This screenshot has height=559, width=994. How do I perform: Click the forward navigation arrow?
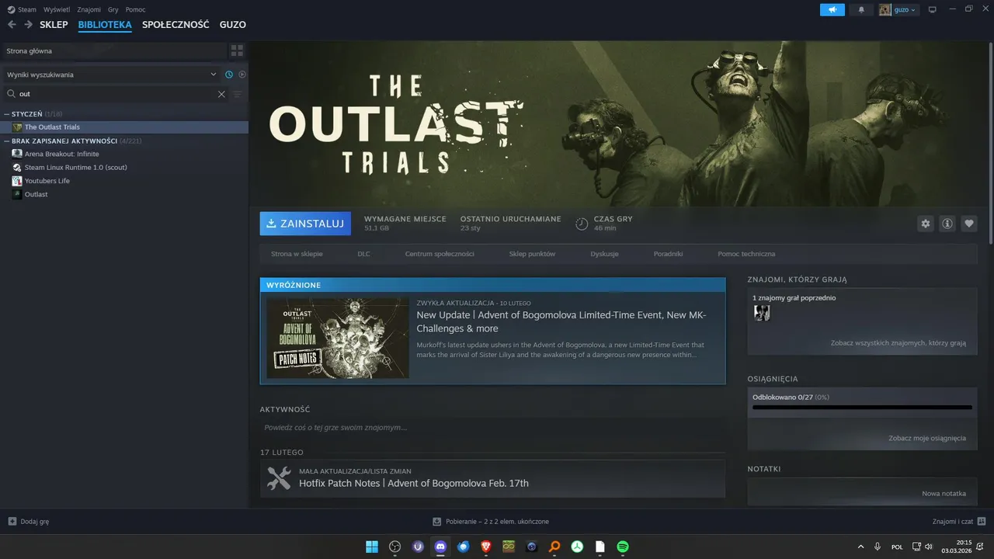click(28, 25)
